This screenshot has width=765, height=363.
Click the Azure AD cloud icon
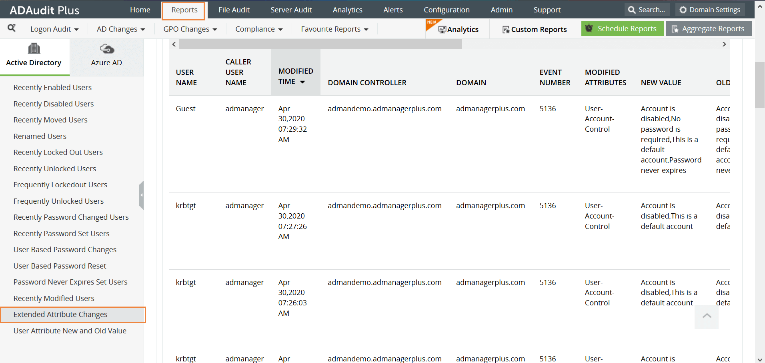107,49
